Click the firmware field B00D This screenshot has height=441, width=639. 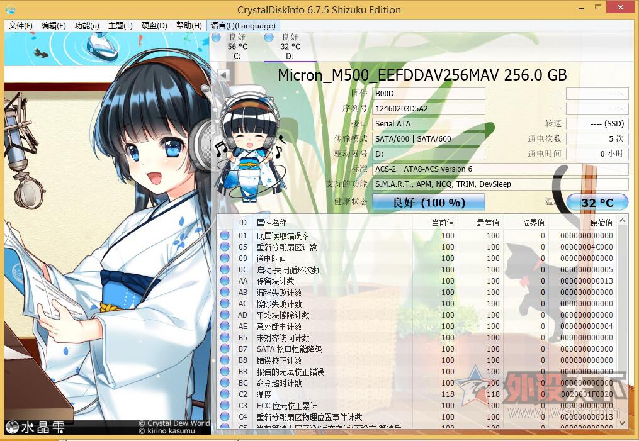click(x=429, y=94)
